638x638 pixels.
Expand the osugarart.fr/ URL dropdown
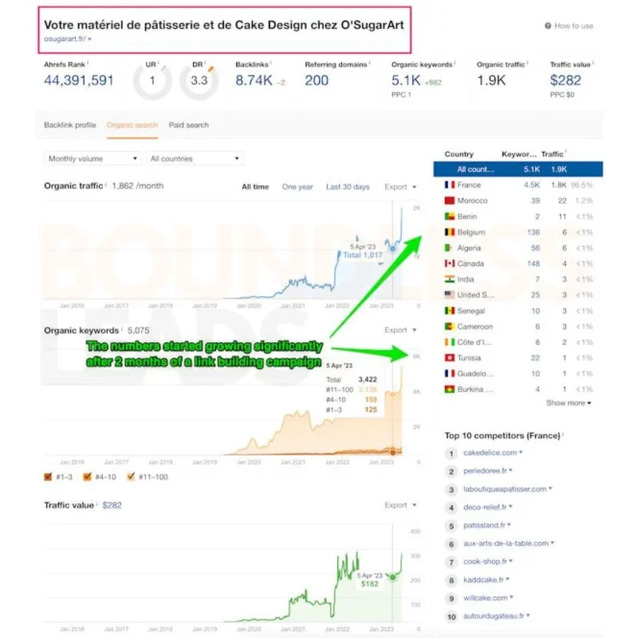click(x=89, y=39)
